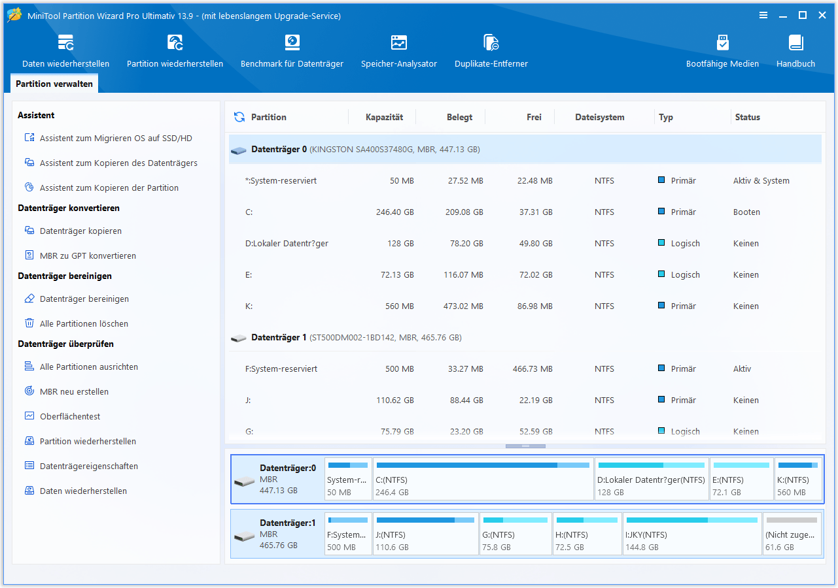The width and height of the screenshot is (838, 588).
Task: Select the E: partition row in the list
Action: click(x=525, y=274)
